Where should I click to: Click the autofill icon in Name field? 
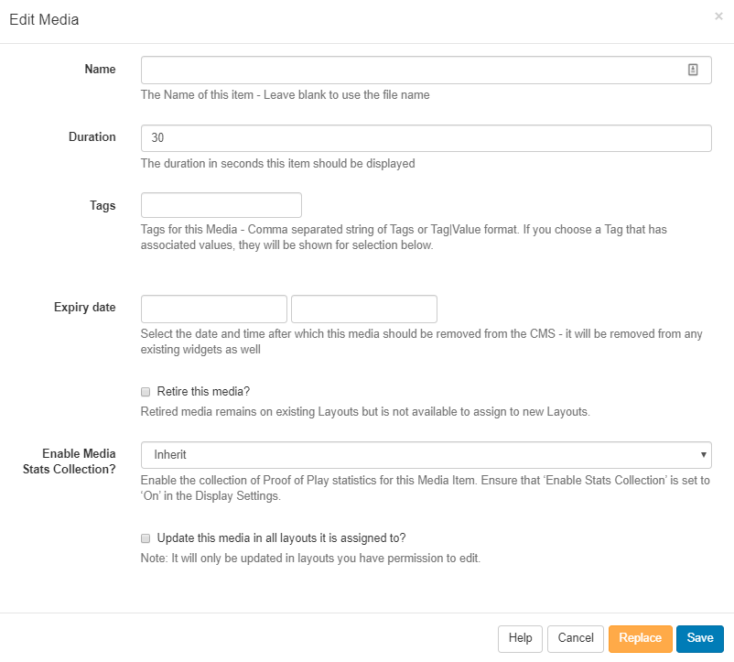[x=693, y=71]
